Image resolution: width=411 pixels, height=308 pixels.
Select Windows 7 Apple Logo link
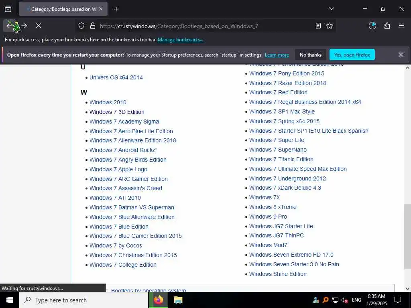click(x=118, y=170)
